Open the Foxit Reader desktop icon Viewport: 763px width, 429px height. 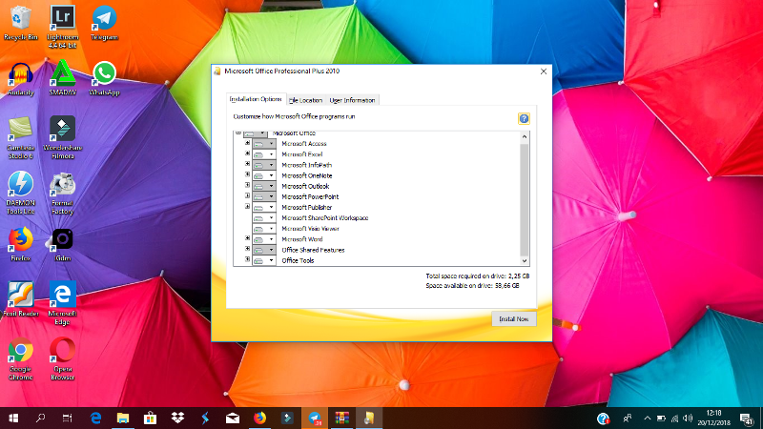tap(20, 299)
